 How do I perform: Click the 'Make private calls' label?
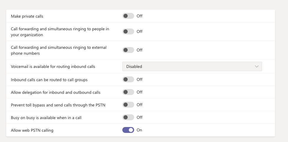point(27,16)
